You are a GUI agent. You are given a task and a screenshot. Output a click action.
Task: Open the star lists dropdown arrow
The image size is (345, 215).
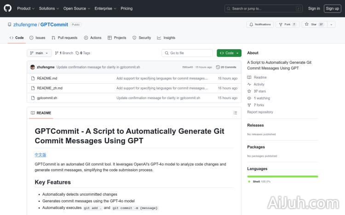(331, 24)
